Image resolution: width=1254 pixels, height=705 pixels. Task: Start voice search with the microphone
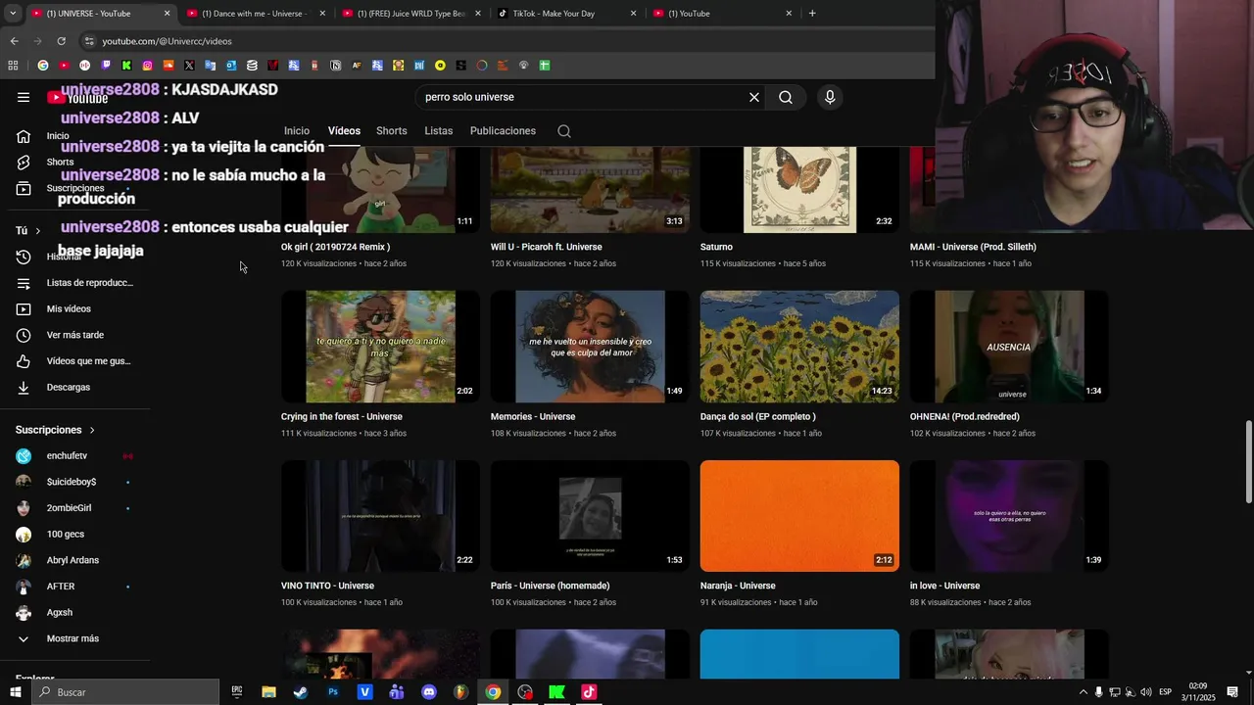830,97
